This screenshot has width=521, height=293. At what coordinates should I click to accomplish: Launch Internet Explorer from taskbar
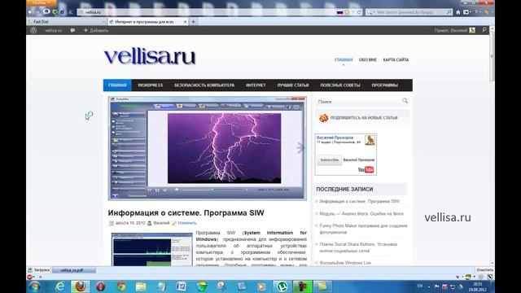point(59,286)
